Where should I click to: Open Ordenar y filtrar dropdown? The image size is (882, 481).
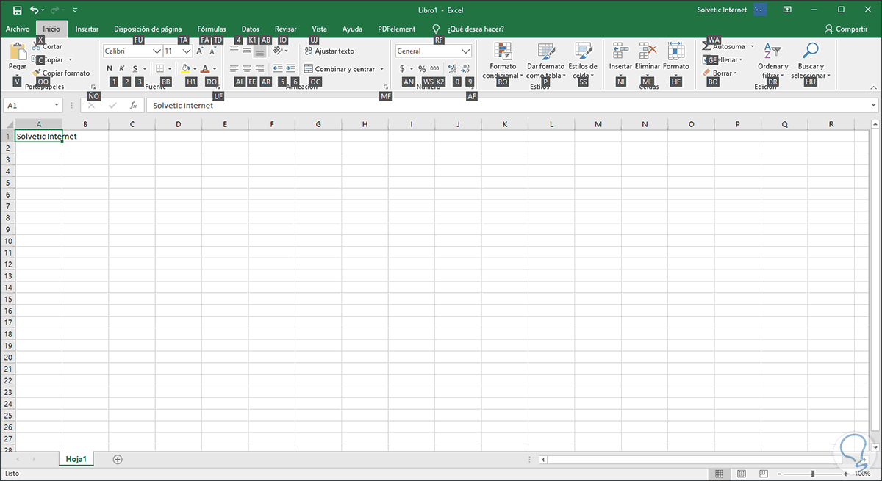pyautogui.click(x=772, y=61)
